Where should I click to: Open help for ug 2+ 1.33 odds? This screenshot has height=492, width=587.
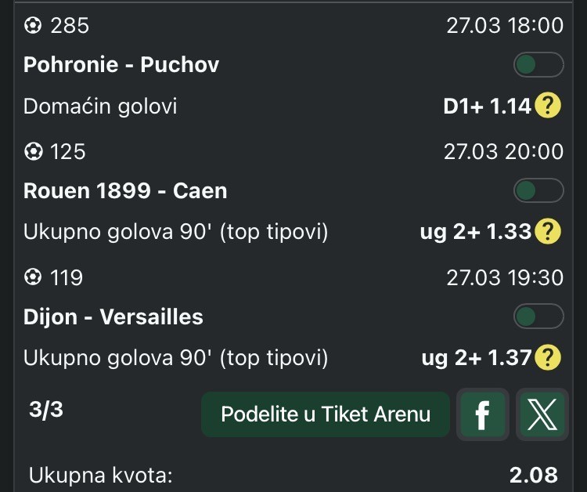[x=548, y=232]
